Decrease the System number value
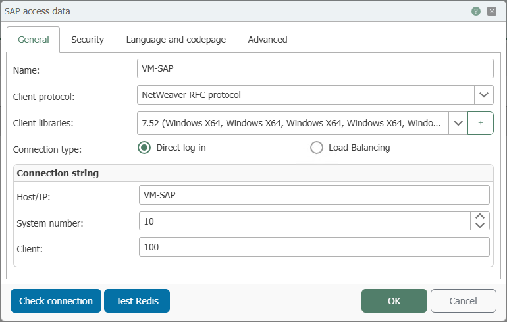 tap(480, 225)
